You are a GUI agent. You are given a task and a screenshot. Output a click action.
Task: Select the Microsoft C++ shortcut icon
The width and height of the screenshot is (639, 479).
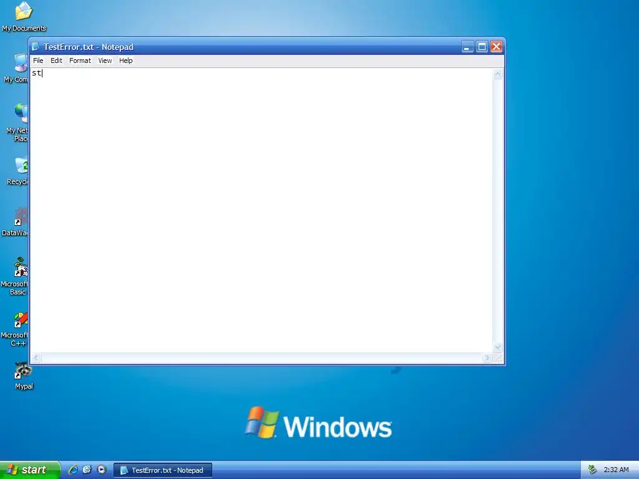coord(16,329)
